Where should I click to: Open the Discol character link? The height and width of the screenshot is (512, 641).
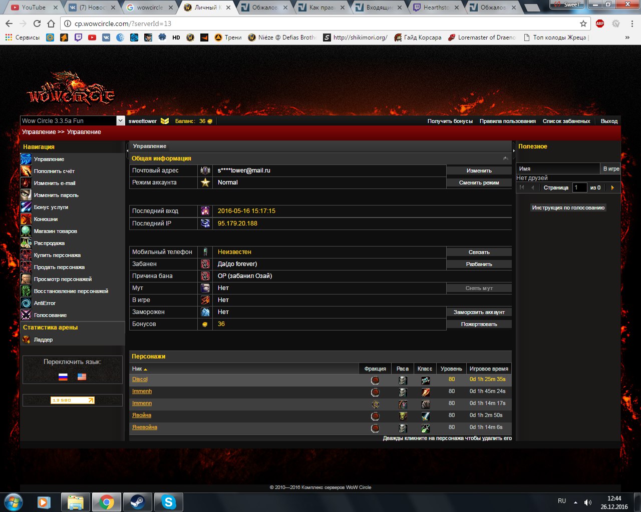[140, 379]
